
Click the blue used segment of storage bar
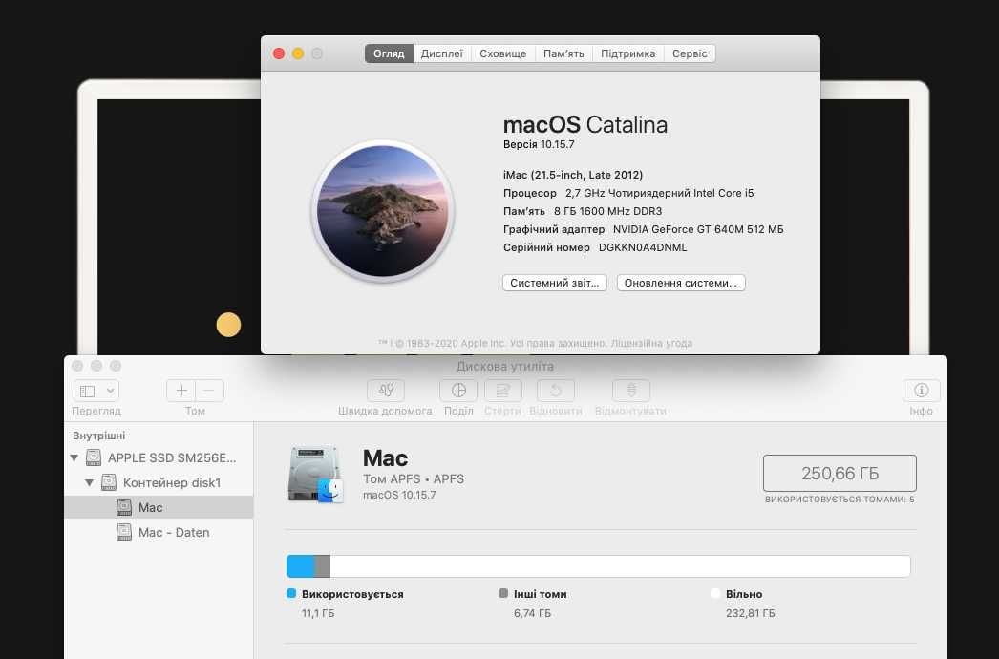click(x=301, y=566)
